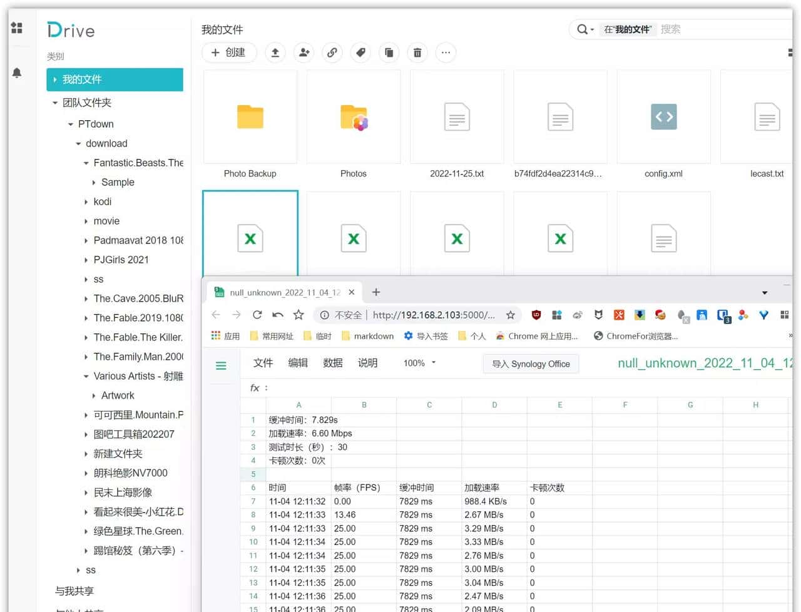
Task: Collapse the PTdown folder tree
Action: 71,125
